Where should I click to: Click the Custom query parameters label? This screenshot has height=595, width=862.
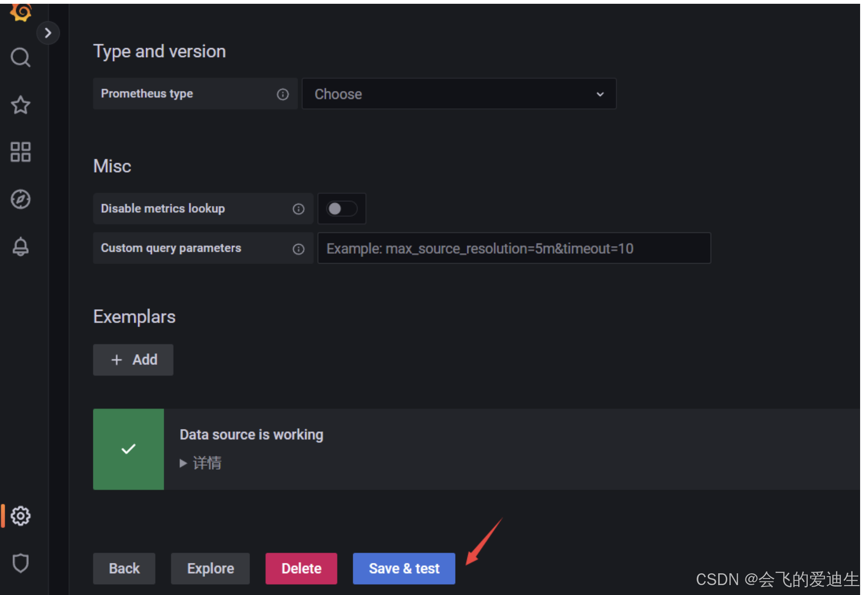pyautogui.click(x=171, y=248)
